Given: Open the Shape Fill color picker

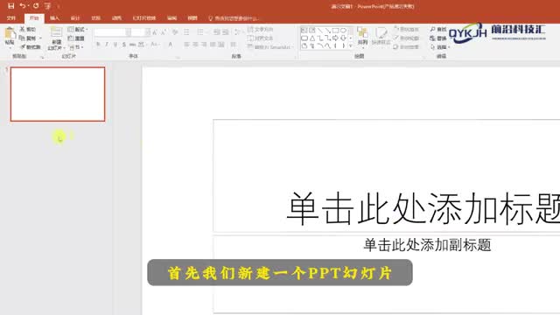Looking at the screenshot, I should (406, 29).
